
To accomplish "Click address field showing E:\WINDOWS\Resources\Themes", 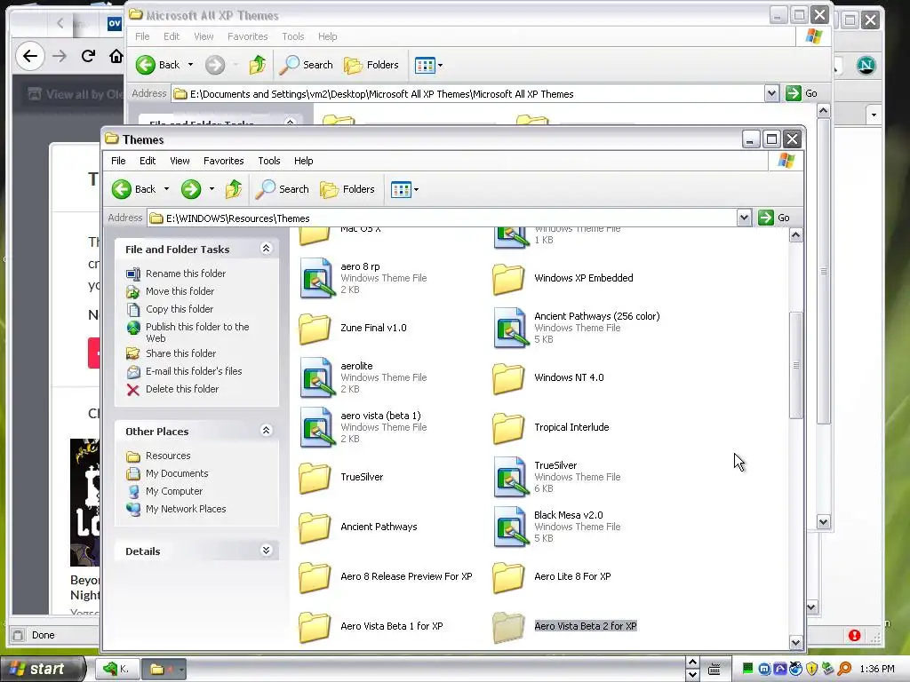I will click(x=443, y=218).
